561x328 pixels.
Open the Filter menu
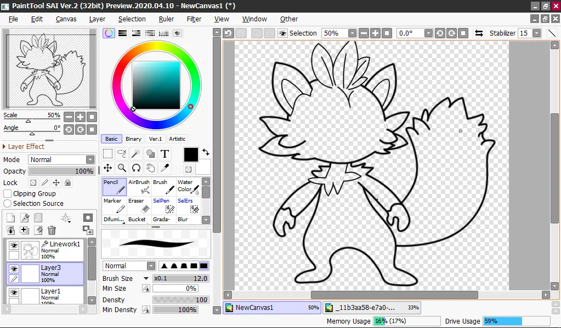tap(194, 19)
